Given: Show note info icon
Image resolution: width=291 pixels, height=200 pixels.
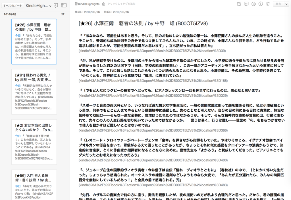Looking at the screenshot, I should point(261,4).
